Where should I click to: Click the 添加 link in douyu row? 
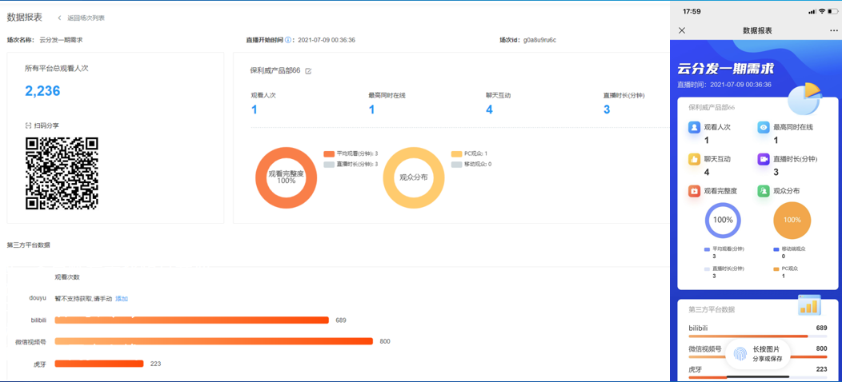(122, 298)
